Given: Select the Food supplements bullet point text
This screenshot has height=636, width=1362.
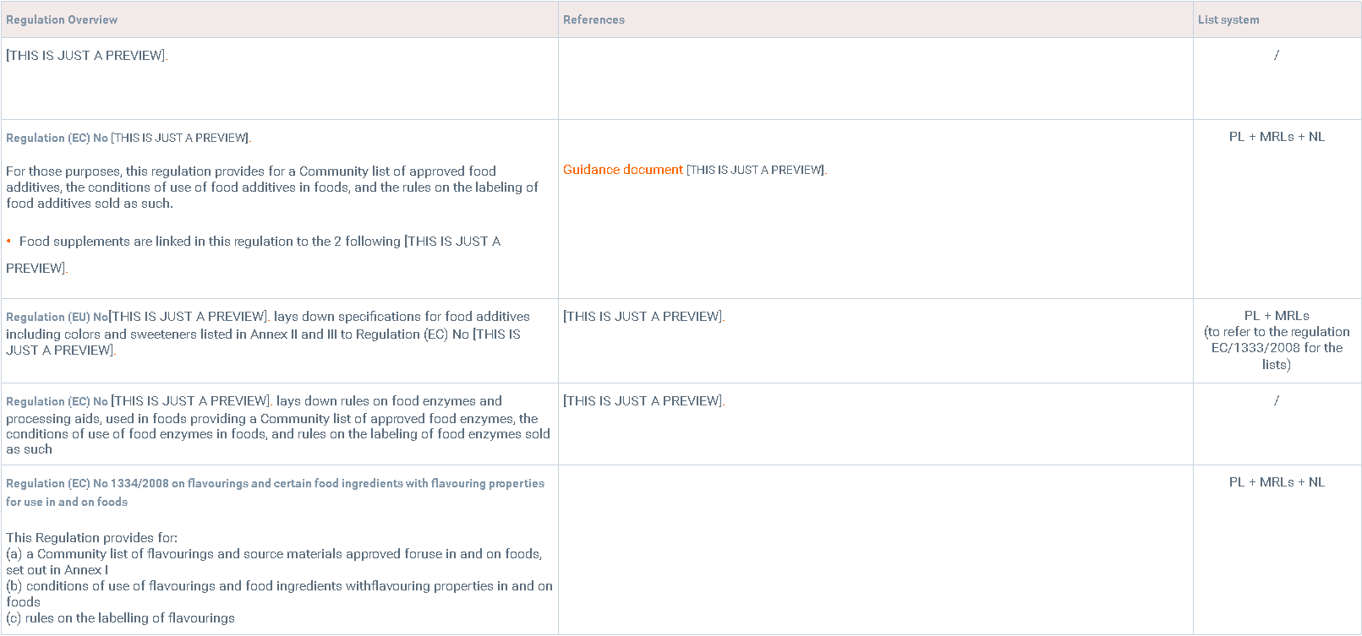Looking at the screenshot, I should pos(254,242).
